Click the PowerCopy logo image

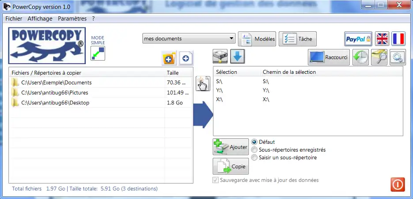[47, 46]
